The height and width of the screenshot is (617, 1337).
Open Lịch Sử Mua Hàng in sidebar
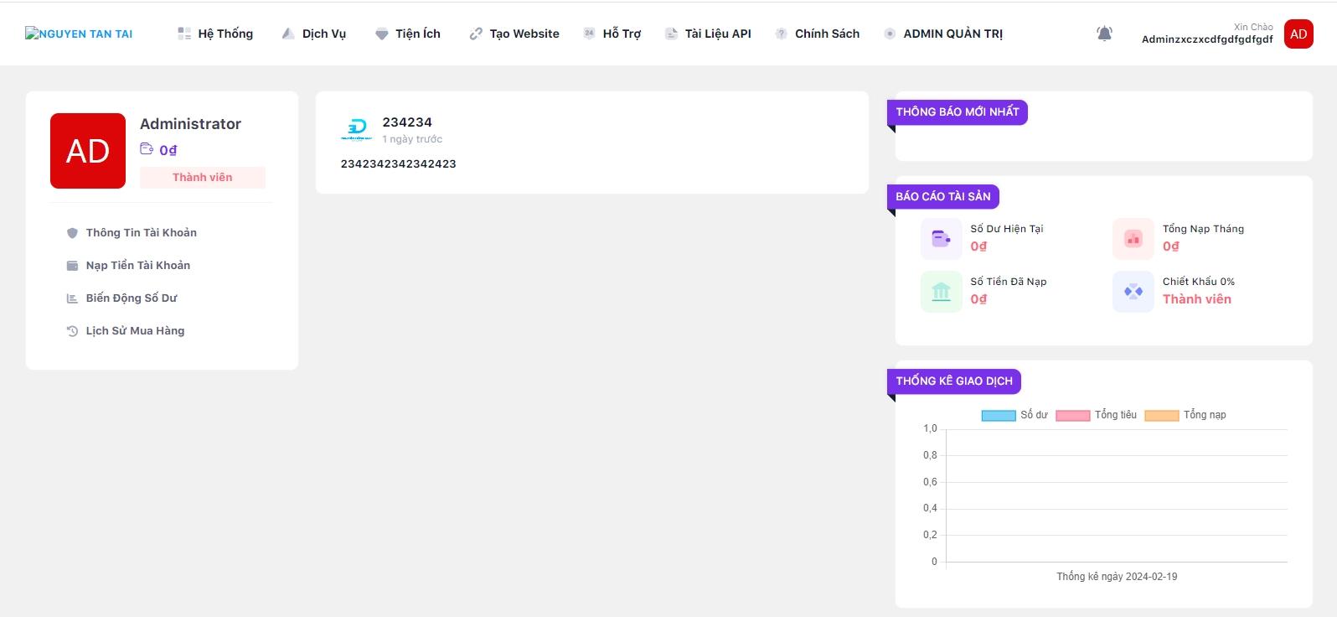135,331
